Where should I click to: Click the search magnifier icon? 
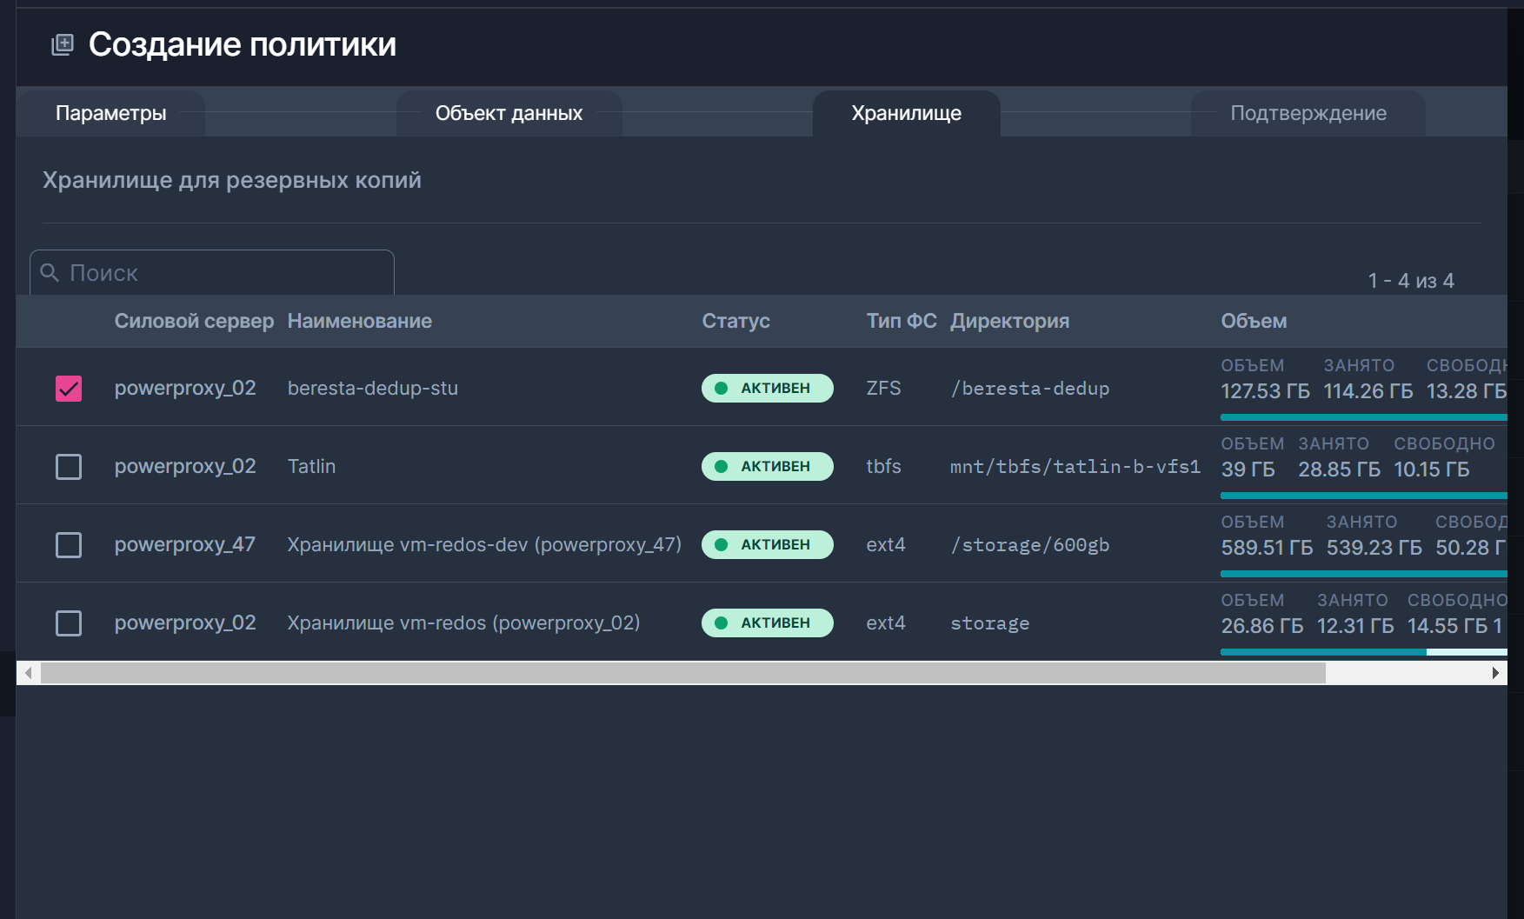[50, 273]
